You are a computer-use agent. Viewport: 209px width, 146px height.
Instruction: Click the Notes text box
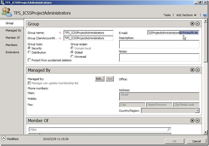coord(159,57)
